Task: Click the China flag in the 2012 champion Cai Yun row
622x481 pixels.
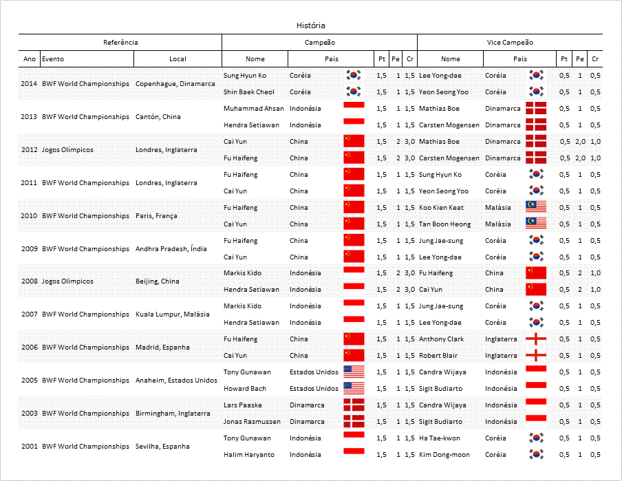Action: pos(354,141)
